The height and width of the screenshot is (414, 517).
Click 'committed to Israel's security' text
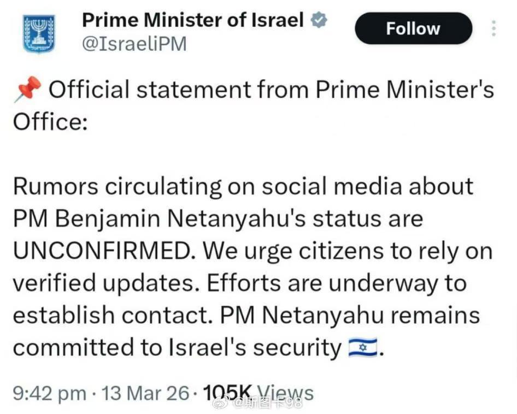pos(177,348)
